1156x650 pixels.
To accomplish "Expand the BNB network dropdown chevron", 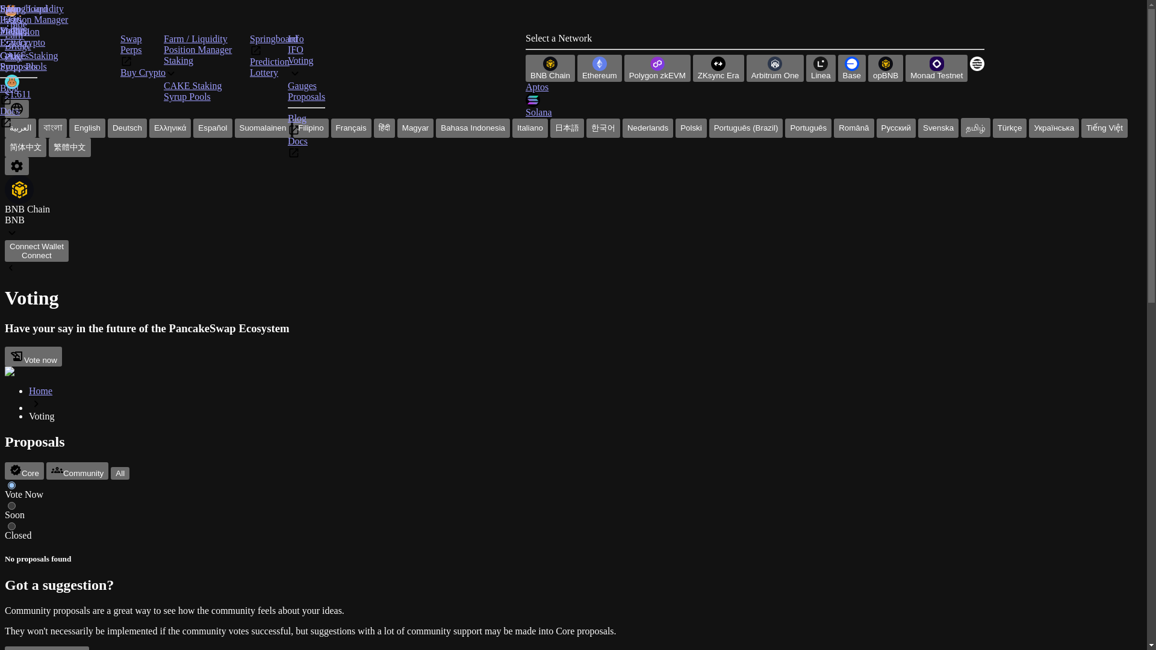I will pos(11,233).
